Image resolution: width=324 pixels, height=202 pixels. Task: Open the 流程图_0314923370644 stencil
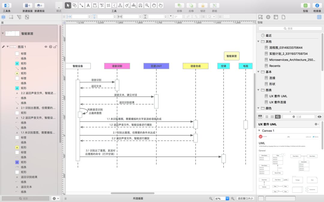(286, 48)
